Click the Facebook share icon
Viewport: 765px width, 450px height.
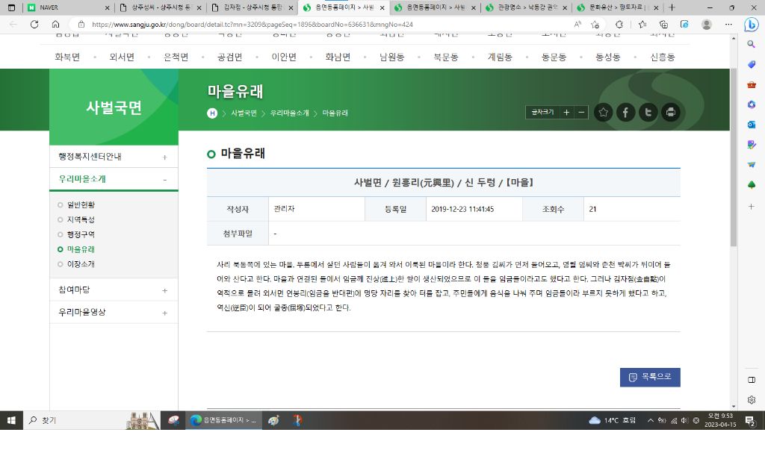coord(625,112)
